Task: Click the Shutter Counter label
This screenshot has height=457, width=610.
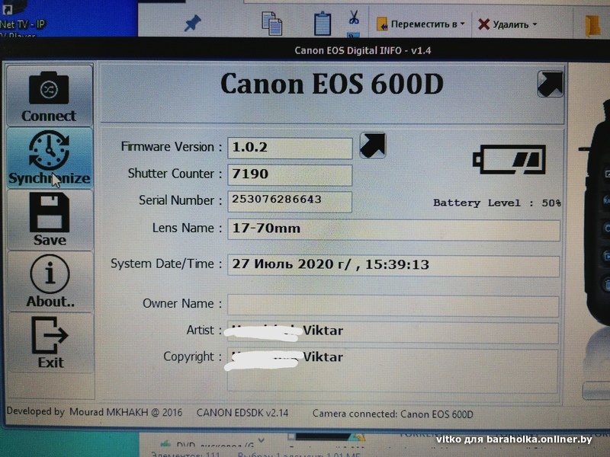Action: (x=175, y=174)
